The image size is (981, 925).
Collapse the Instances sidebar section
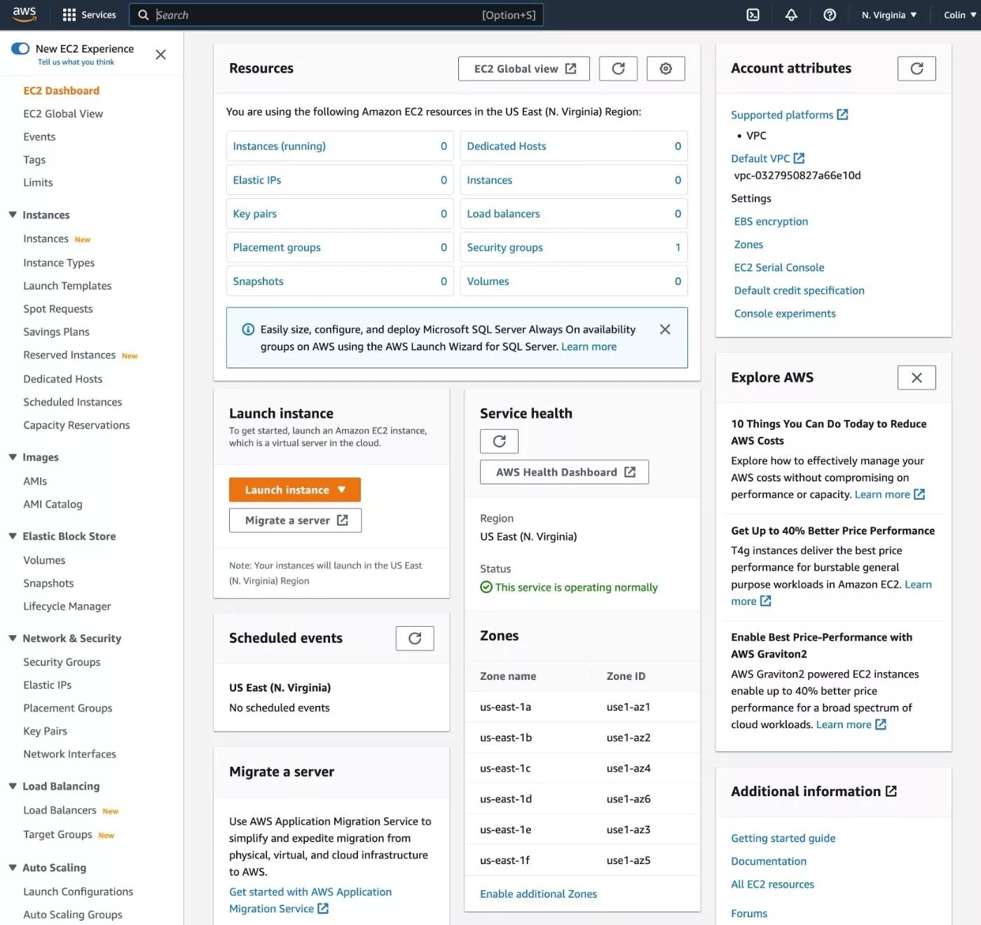[13, 215]
